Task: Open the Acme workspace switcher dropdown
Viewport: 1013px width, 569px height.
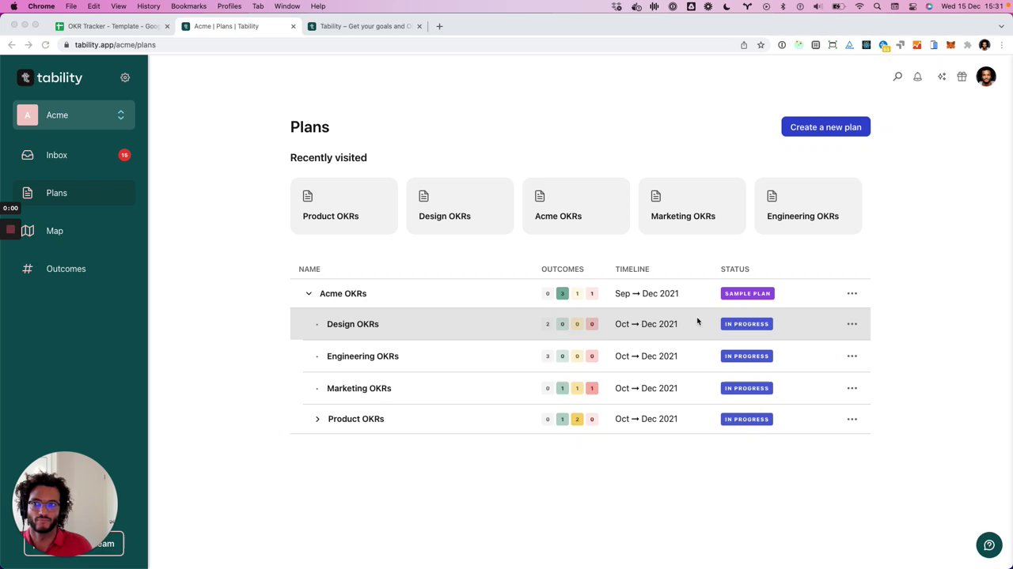Action: click(x=74, y=115)
